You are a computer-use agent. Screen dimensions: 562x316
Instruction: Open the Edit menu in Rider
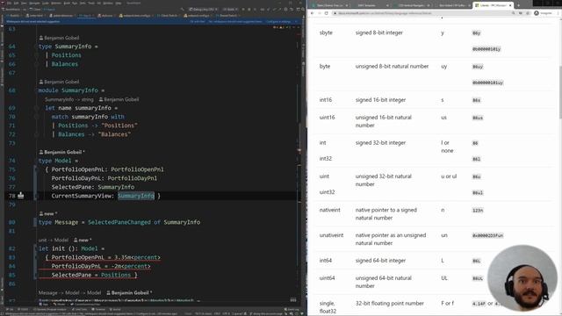[x=16, y=4]
